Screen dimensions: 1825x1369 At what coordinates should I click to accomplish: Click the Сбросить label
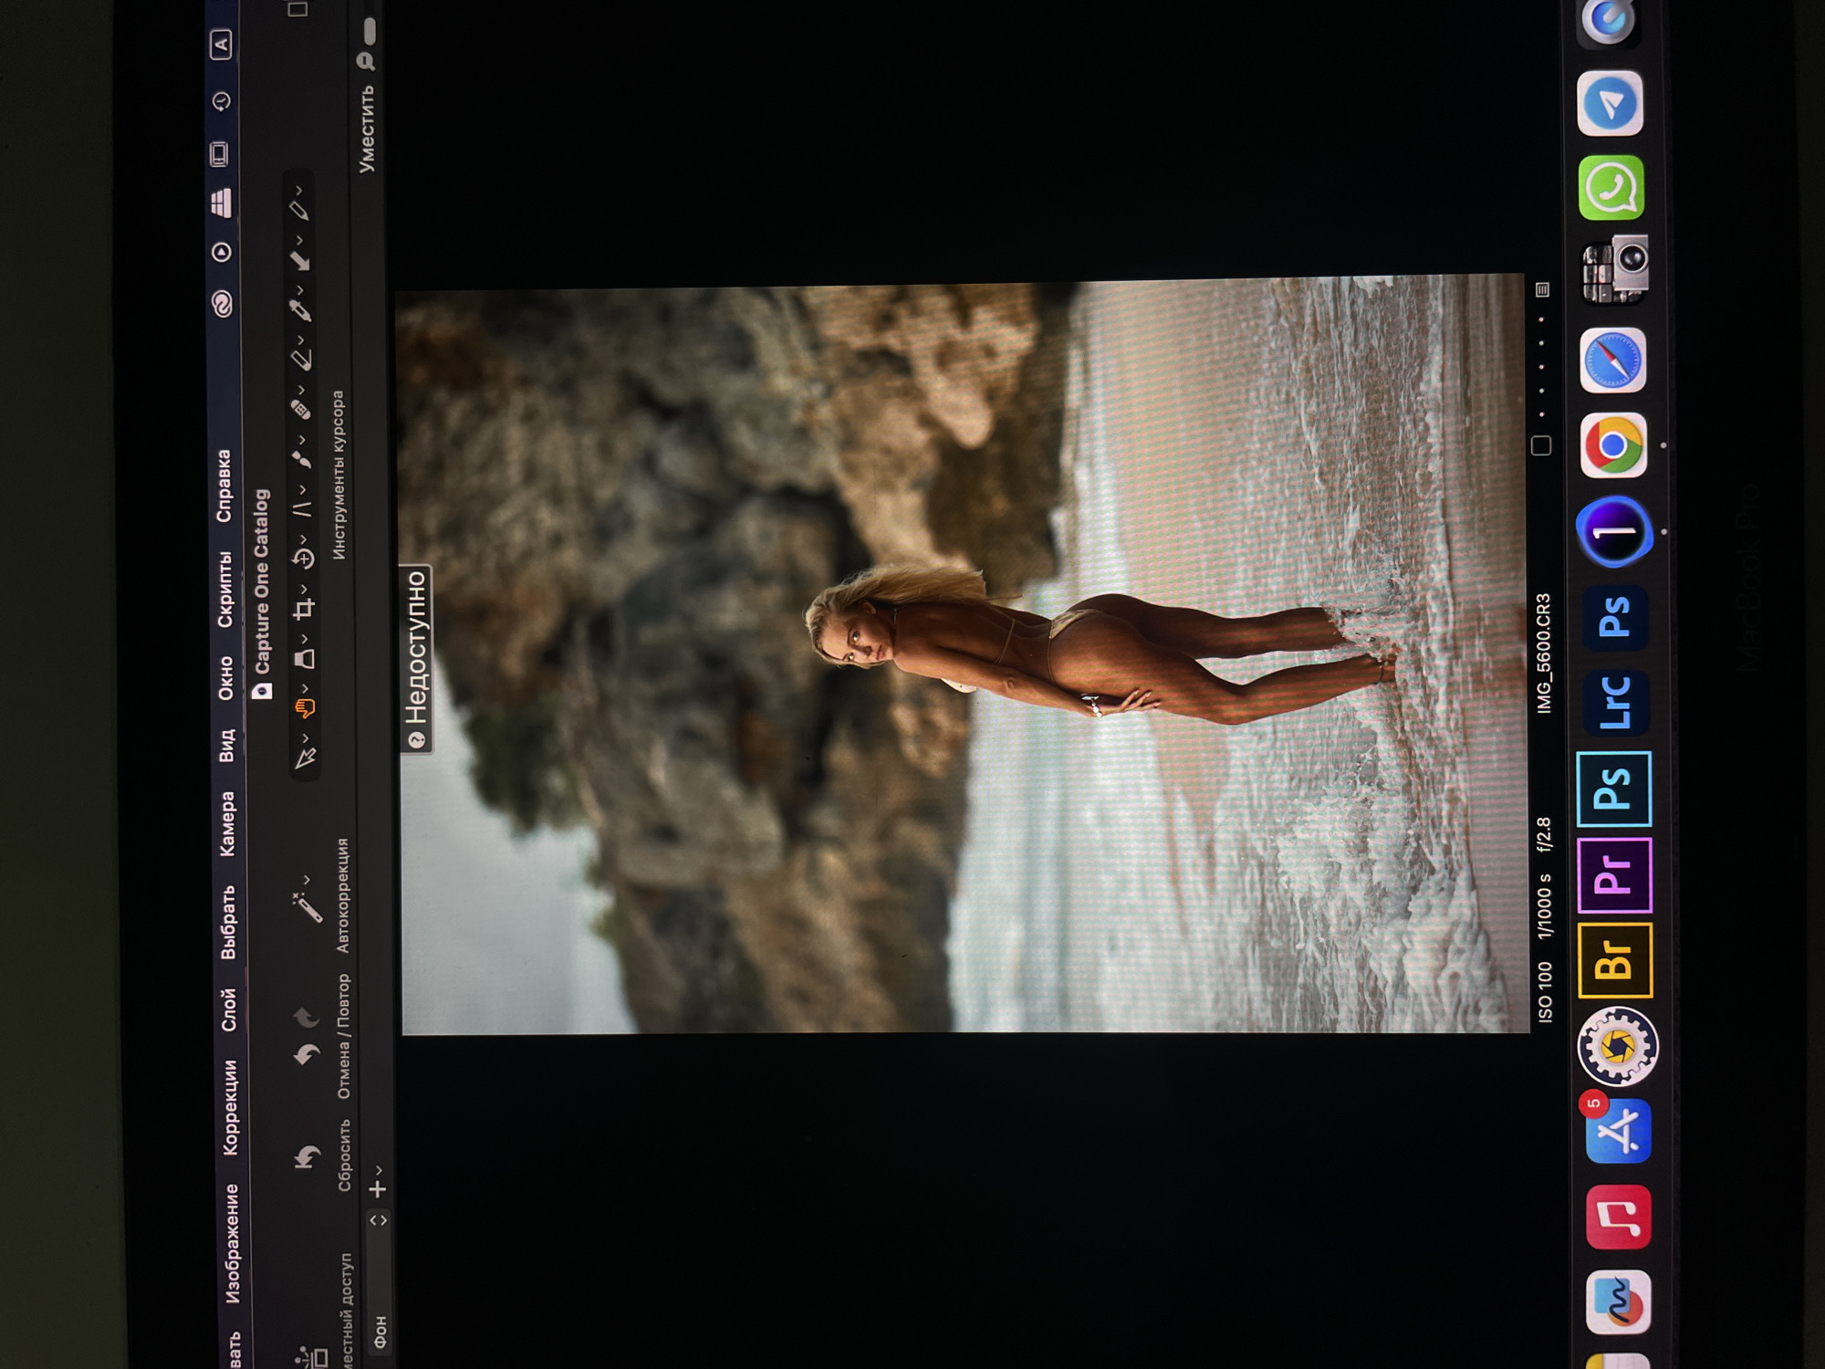(344, 1156)
